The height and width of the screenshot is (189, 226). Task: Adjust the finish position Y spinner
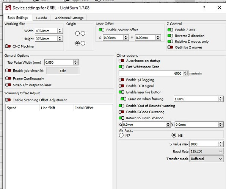[x=220, y=125]
